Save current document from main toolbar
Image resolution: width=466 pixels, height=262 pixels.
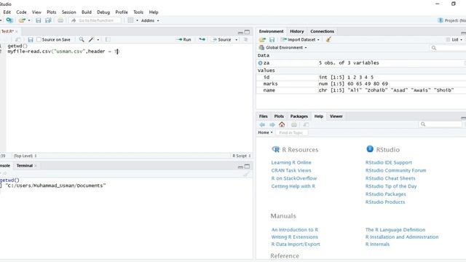39,20
